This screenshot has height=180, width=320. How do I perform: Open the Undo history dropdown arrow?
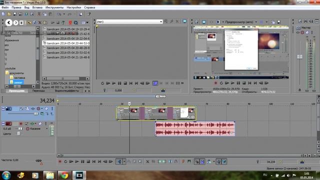(x=64, y=14)
